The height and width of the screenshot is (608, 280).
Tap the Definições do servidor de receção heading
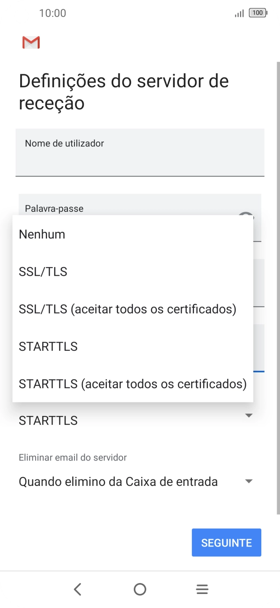pyautogui.click(x=124, y=92)
